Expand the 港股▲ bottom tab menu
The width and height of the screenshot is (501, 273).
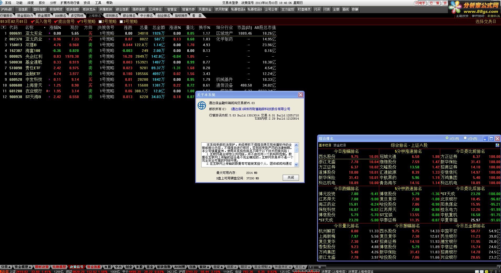click(x=232, y=267)
